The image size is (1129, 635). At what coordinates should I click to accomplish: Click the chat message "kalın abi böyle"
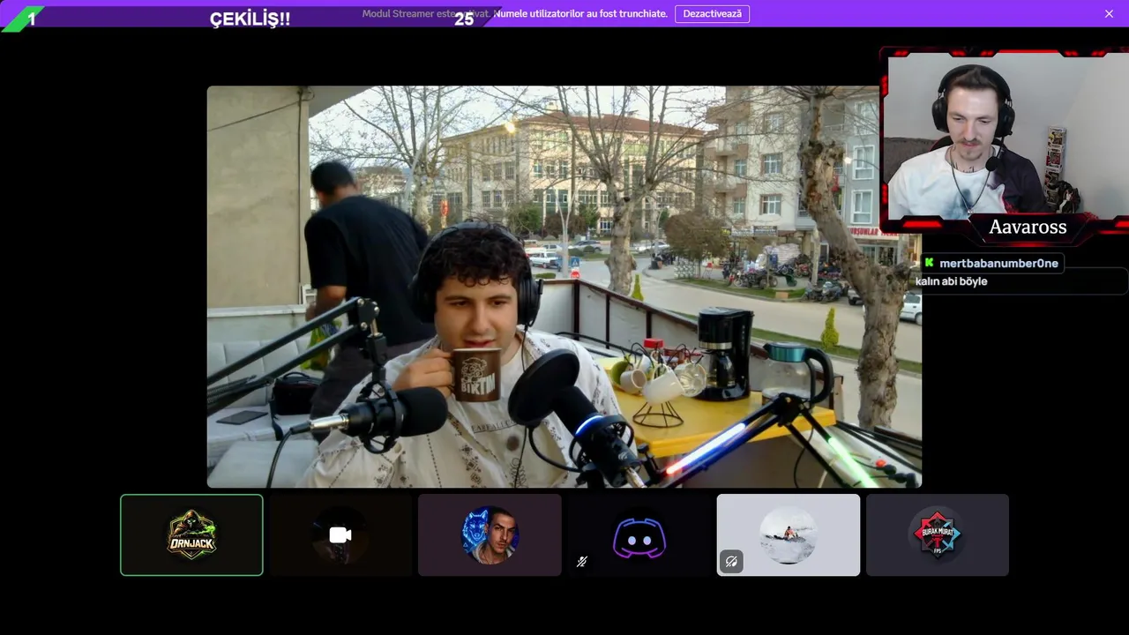point(951,281)
